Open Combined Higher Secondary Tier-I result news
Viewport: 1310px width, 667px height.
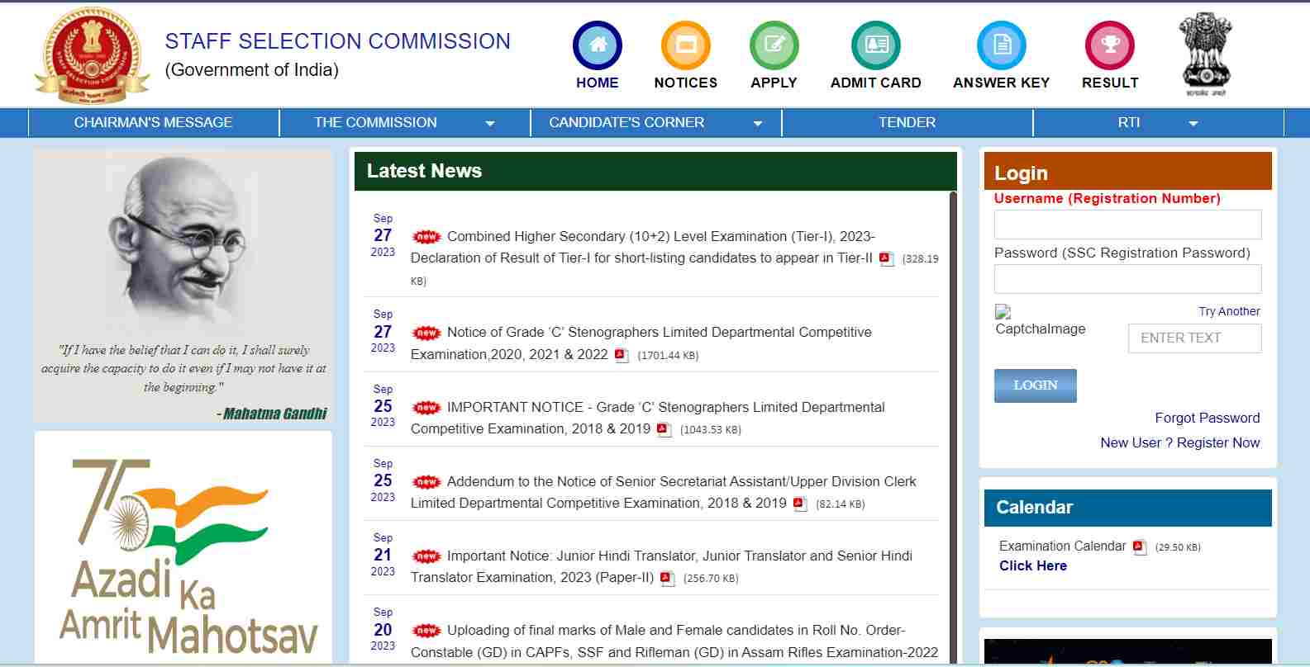point(641,247)
